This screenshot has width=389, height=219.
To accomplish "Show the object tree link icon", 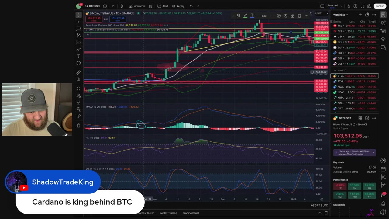I will [79, 116].
